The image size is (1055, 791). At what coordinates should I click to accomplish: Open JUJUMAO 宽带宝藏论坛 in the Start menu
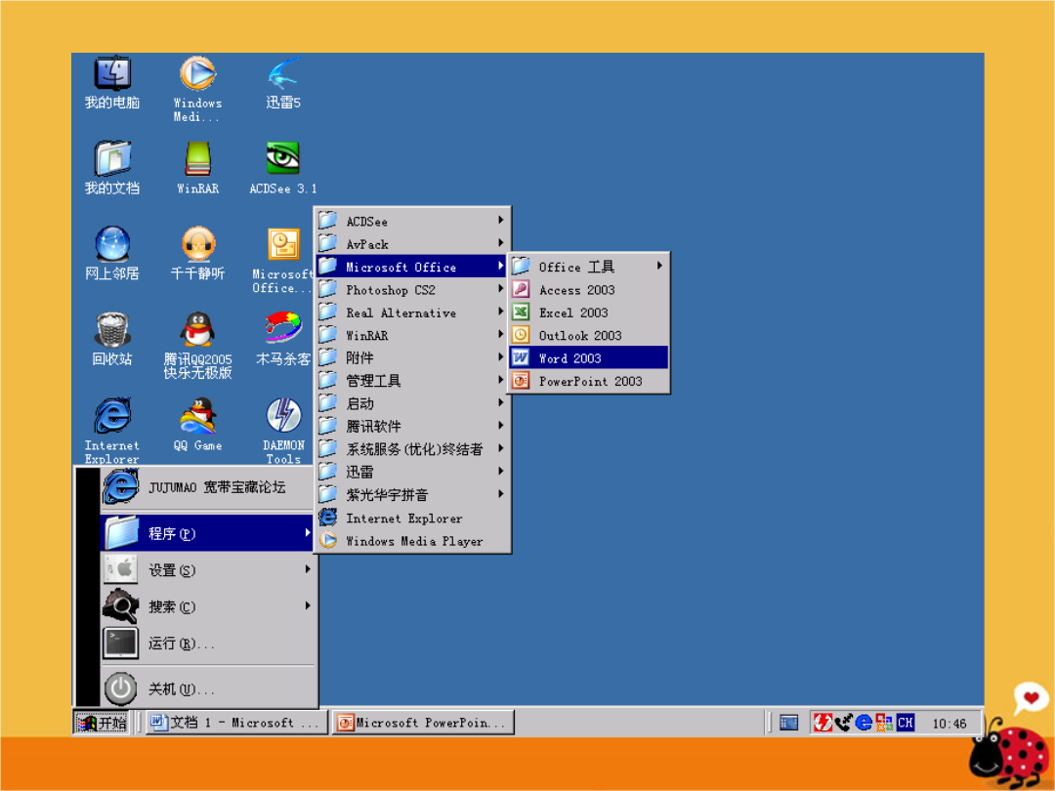pyautogui.click(x=207, y=487)
